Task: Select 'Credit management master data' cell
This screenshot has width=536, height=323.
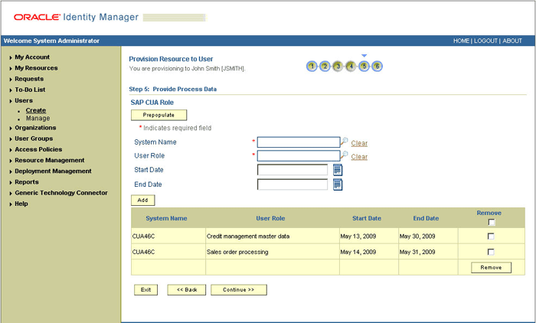Action: [x=273, y=237]
